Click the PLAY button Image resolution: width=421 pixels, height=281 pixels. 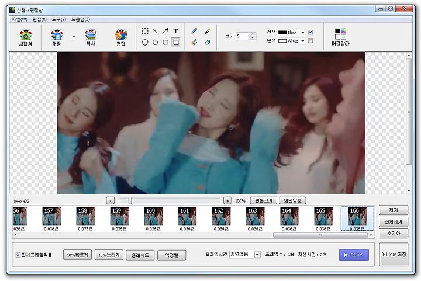[354, 255]
